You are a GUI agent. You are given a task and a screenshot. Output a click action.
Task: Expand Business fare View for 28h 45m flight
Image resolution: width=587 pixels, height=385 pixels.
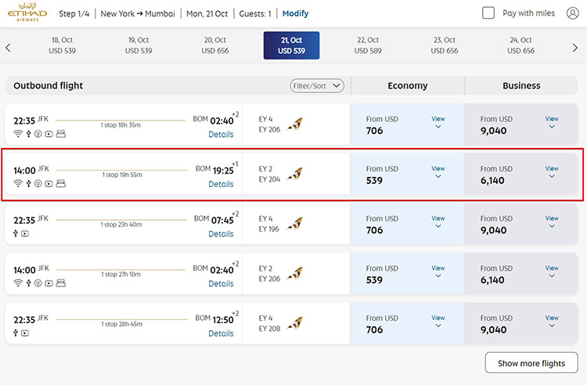(x=552, y=322)
